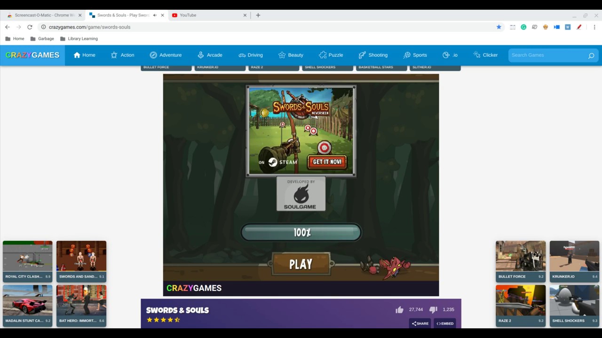Screen dimensions: 602x338
Task: Click the thumbs down dislike icon
Action: point(433,310)
